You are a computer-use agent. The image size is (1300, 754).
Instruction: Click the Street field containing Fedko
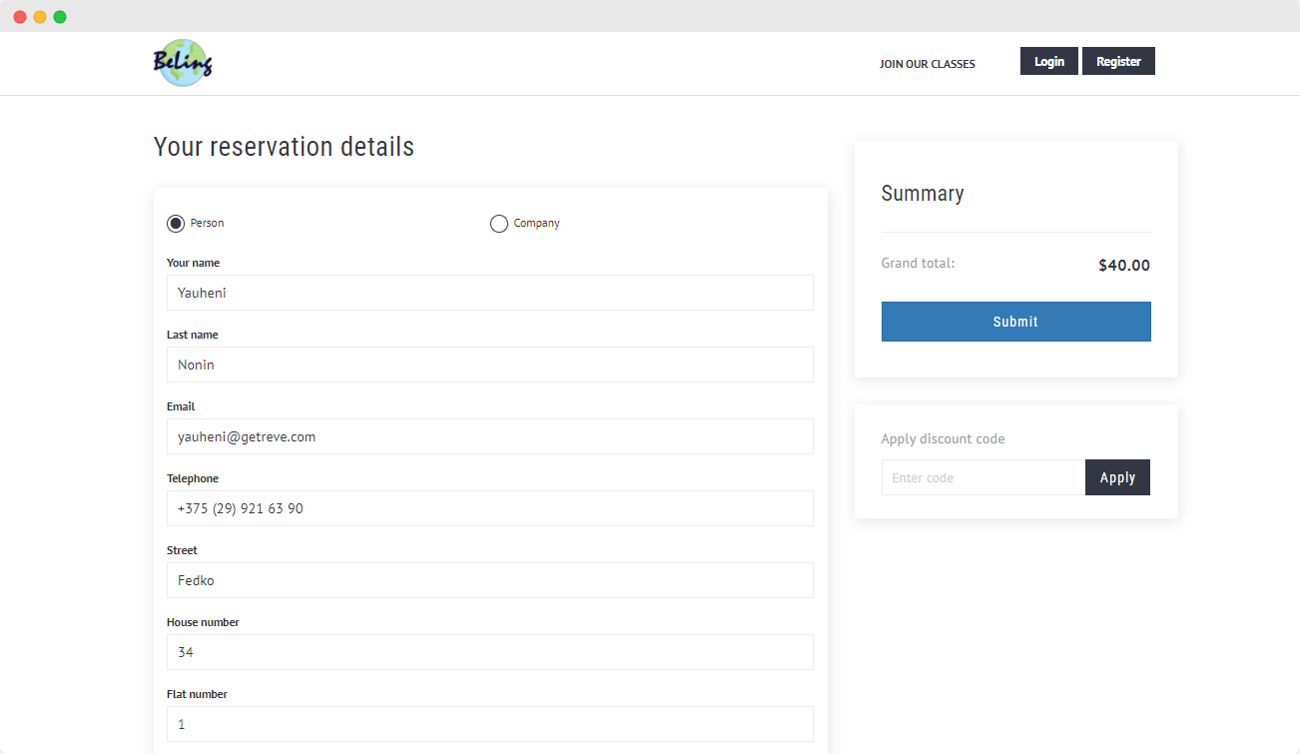coord(490,580)
